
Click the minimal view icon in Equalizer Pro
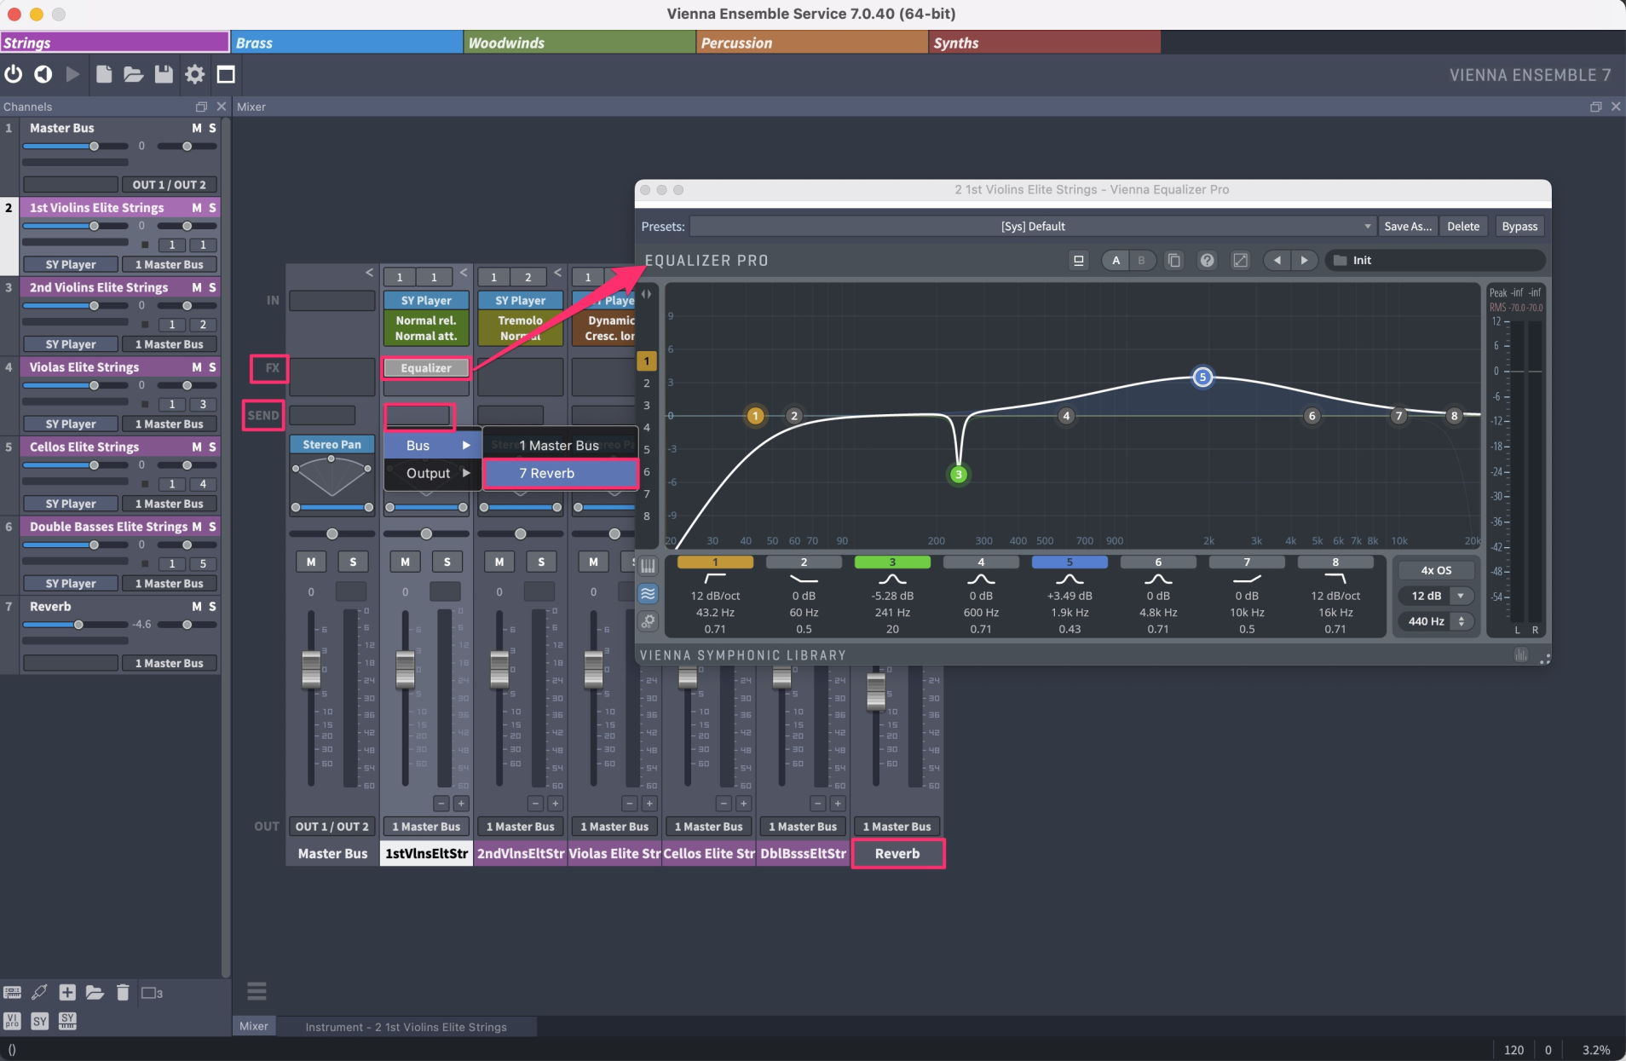coord(1079,261)
